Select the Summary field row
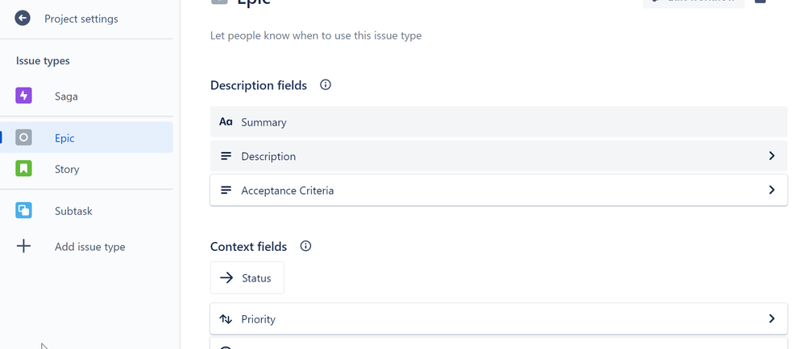This screenshot has height=349, width=805. click(499, 122)
